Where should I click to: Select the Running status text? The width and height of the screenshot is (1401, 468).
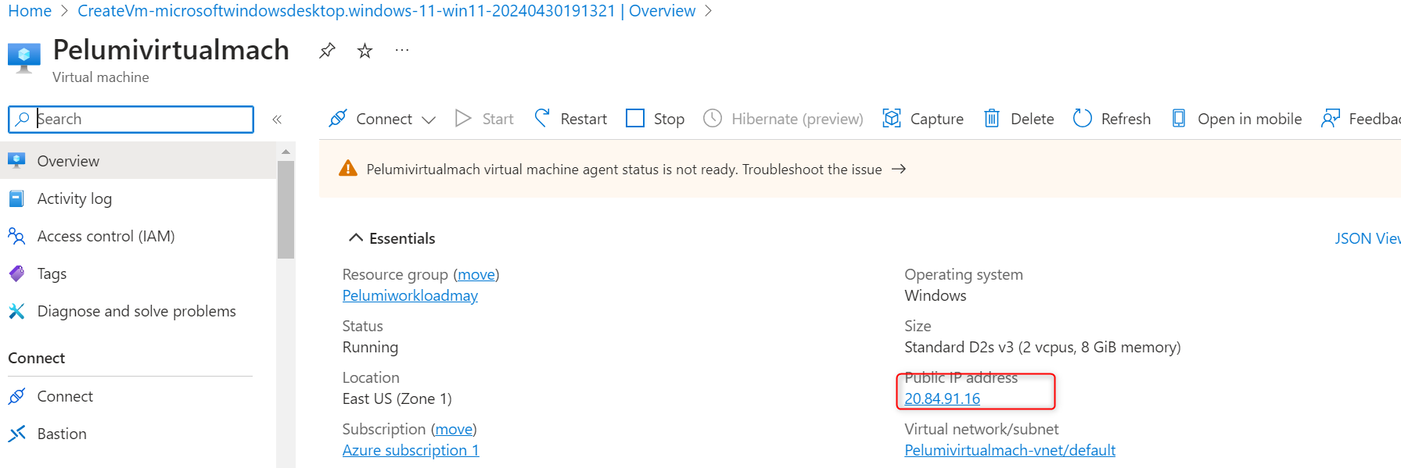370,347
